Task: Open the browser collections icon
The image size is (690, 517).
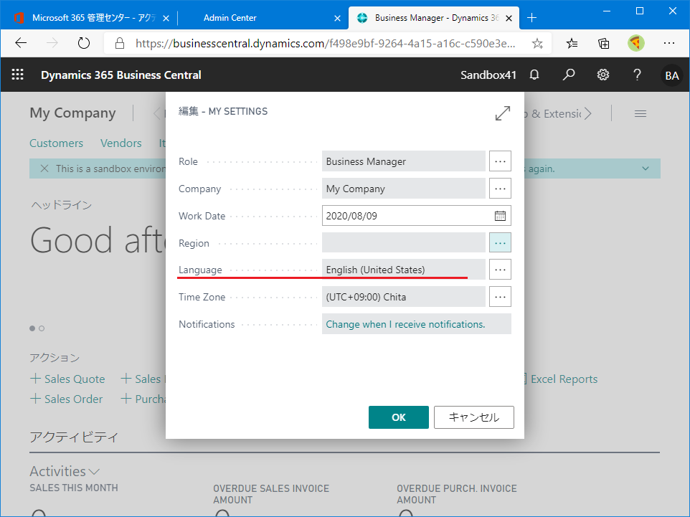Action: pos(604,43)
